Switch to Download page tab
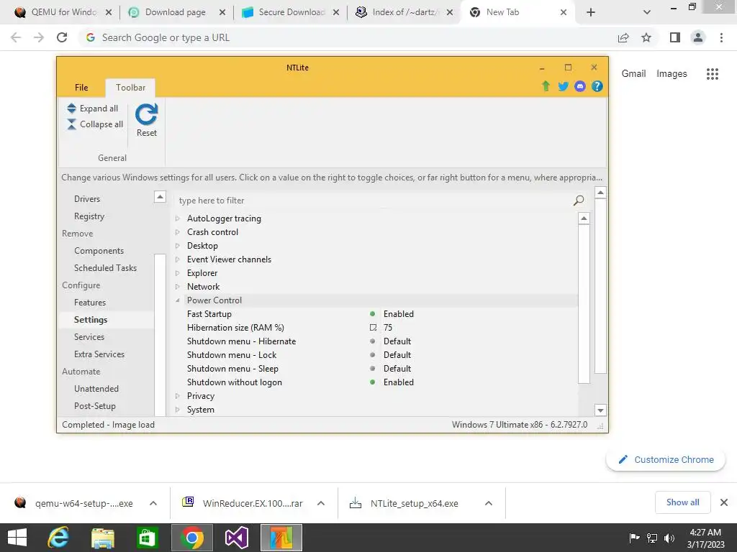 177,12
